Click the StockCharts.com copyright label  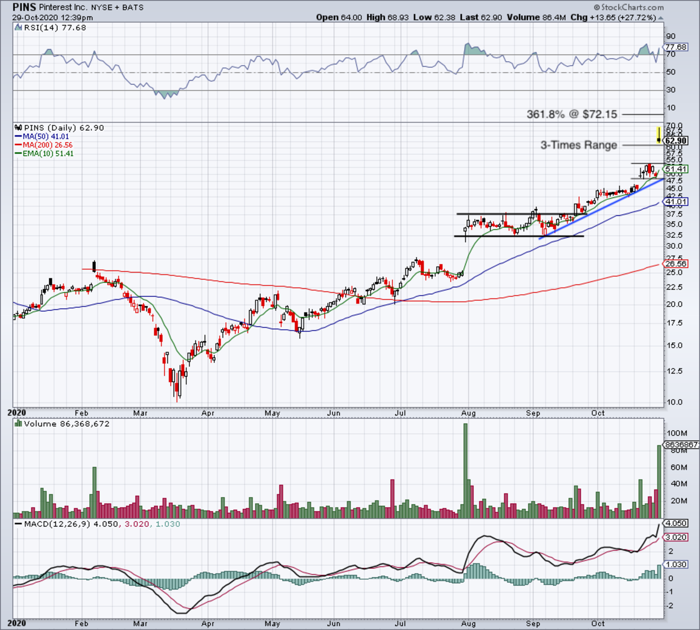pos(629,8)
